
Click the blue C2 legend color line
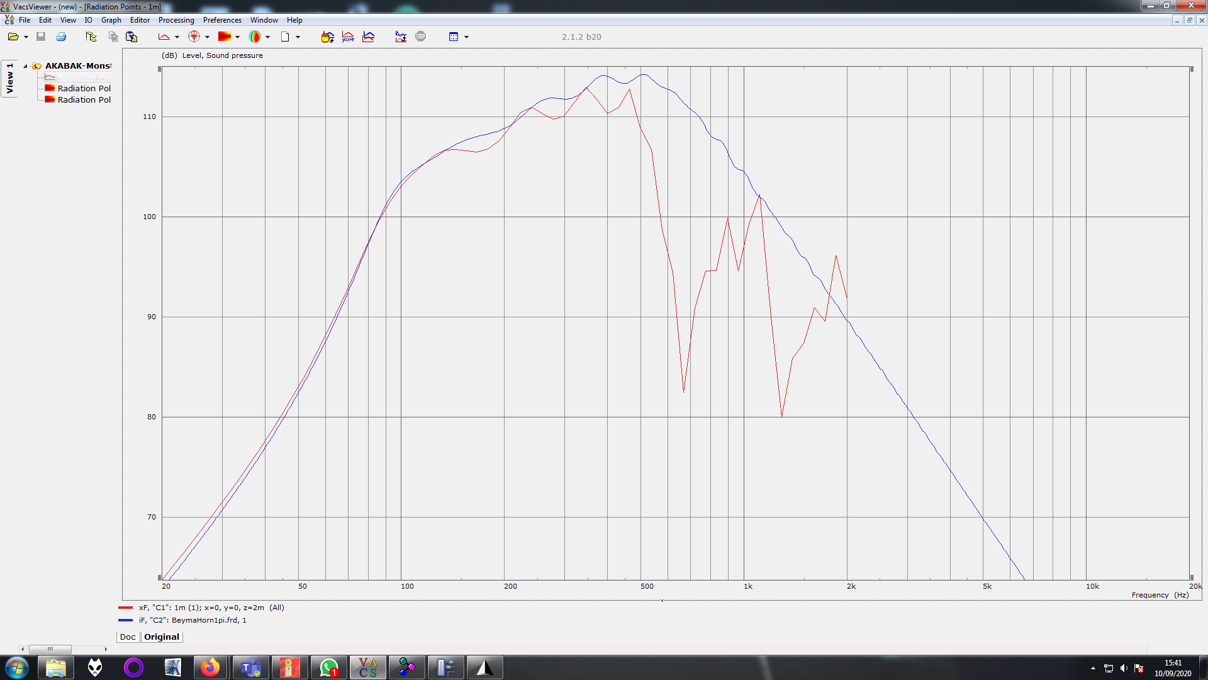pyautogui.click(x=125, y=621)
